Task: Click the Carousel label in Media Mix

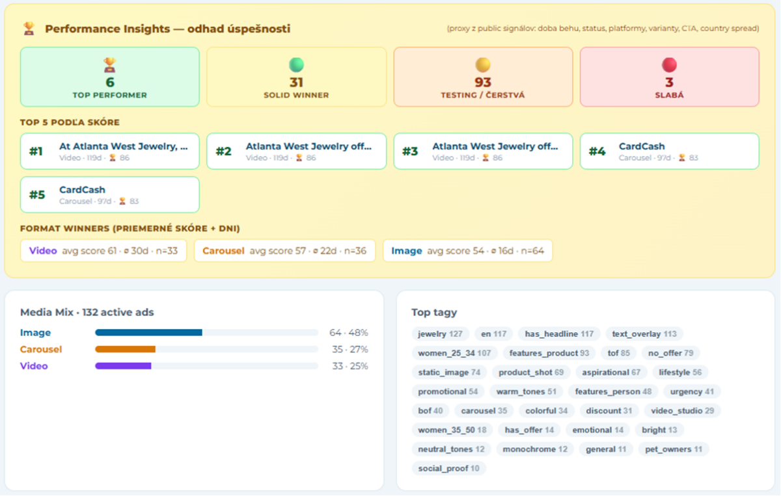Action: (x=41, y=349)
